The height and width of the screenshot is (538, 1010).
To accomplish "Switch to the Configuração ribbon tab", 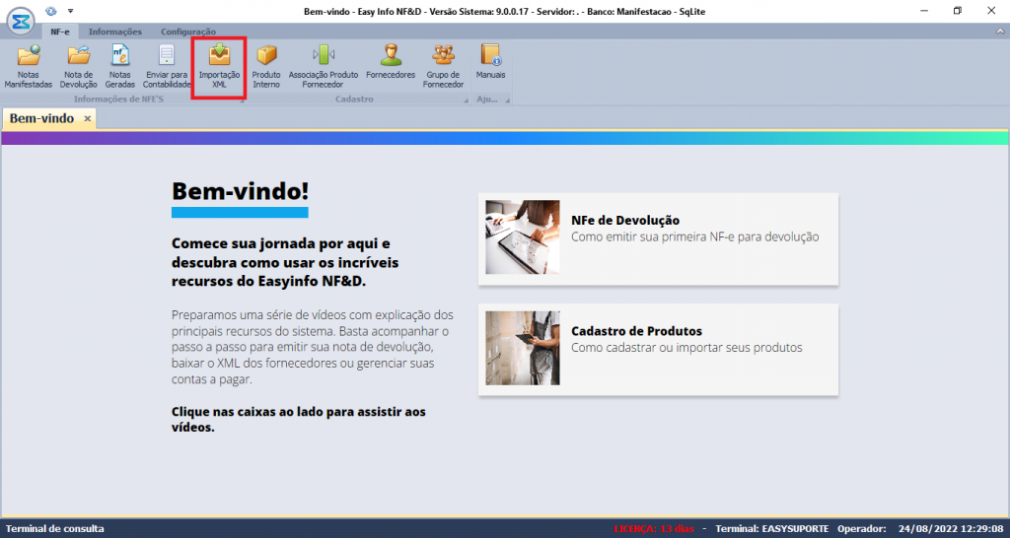I will tap(188, 32).
